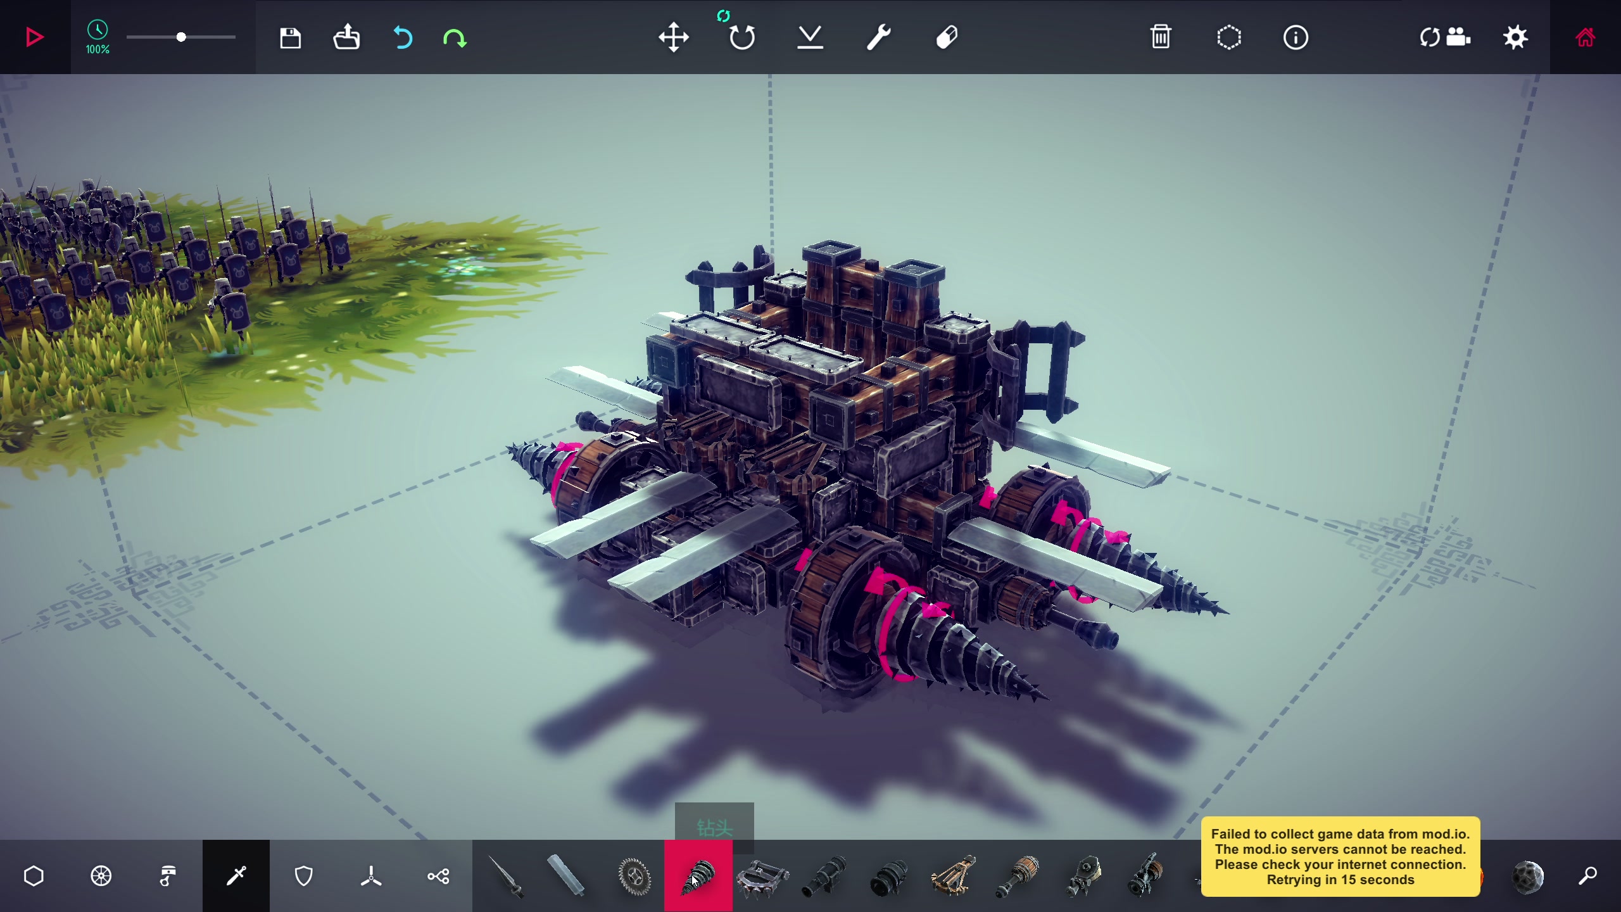
Task: Switch to the connected-nodes automation category tab
Action: (x=438, y=876)
